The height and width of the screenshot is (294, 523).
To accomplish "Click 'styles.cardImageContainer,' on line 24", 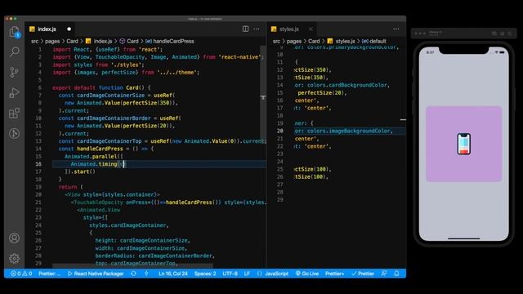I will [x=129, y=225].
